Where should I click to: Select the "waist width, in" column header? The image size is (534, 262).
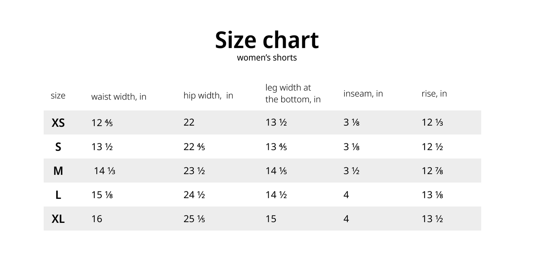coord(119,97)
